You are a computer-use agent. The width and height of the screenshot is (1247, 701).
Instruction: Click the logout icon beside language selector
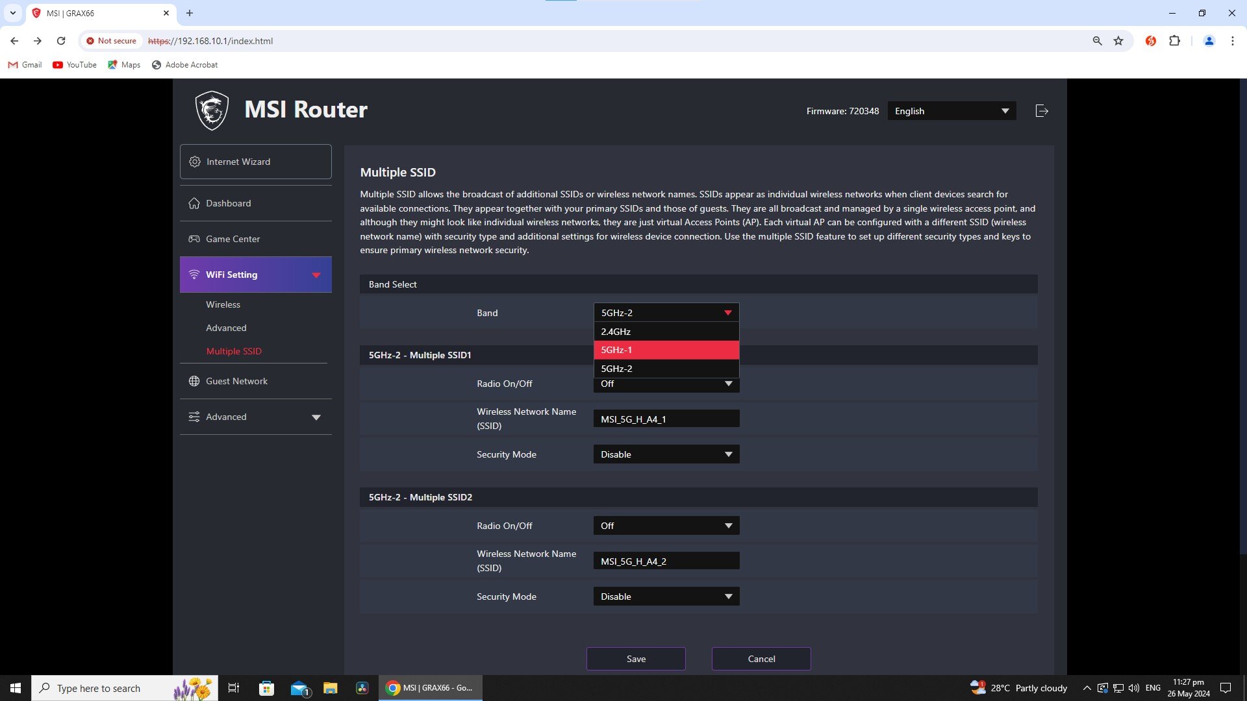click(1042, 111)
